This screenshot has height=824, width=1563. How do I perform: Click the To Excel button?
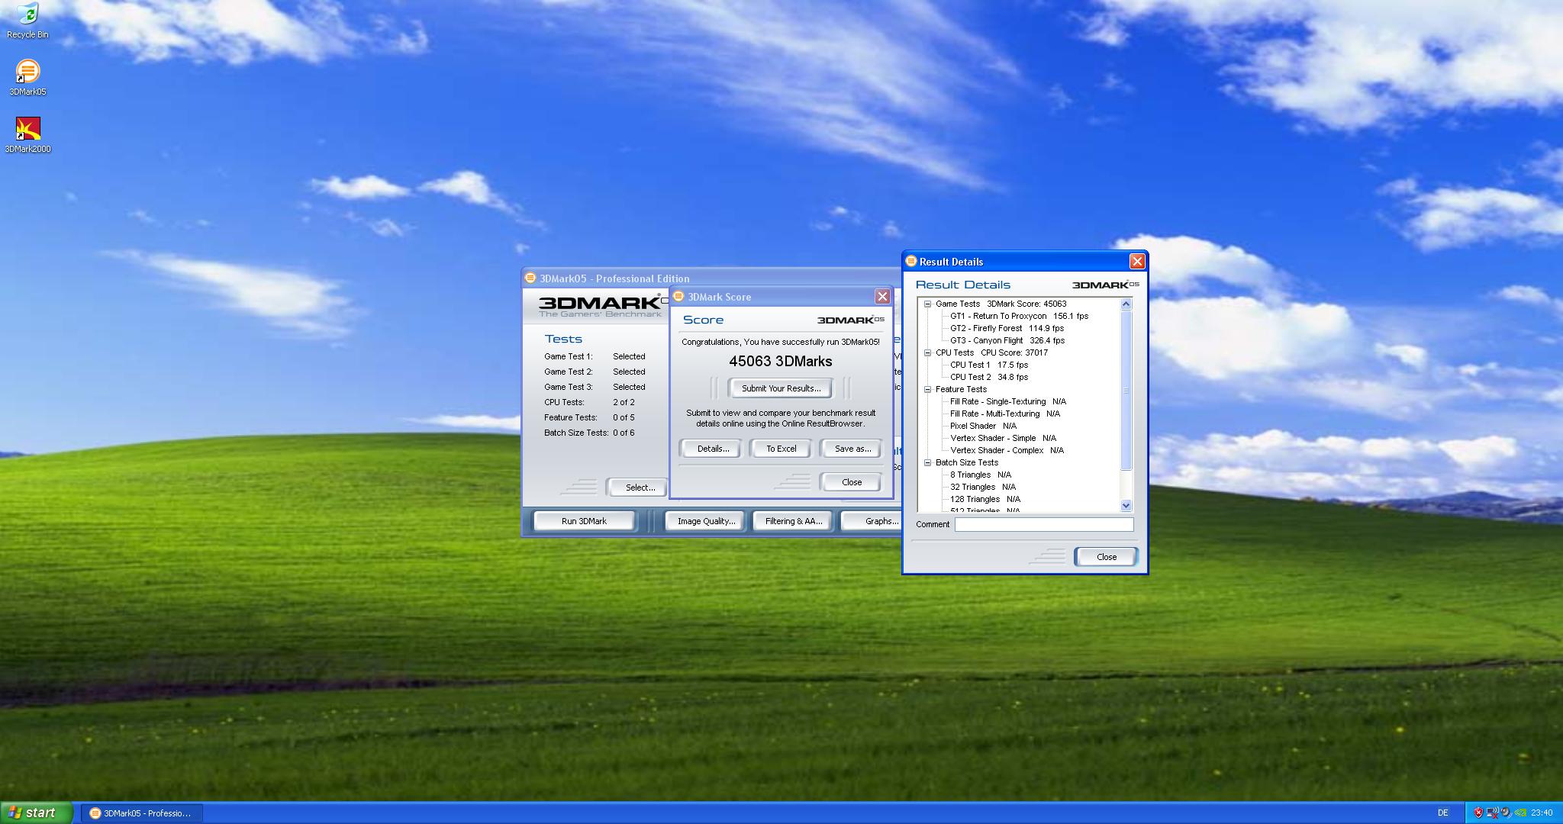(x=781, y=449)
